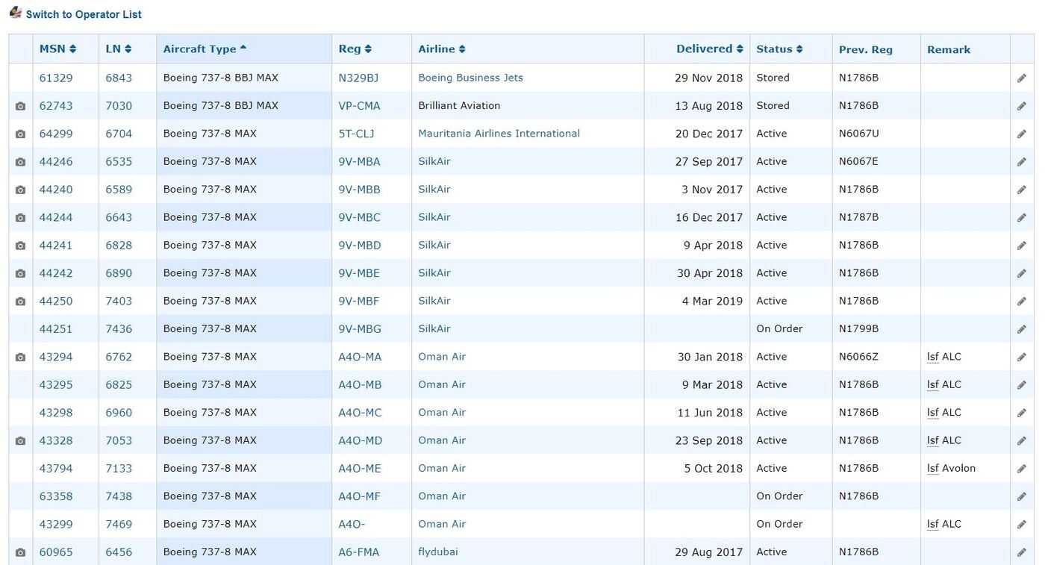Open Mauritania Airlines International link
Viewport: 1045px width, 565px height.
click(x=499, y=134)
